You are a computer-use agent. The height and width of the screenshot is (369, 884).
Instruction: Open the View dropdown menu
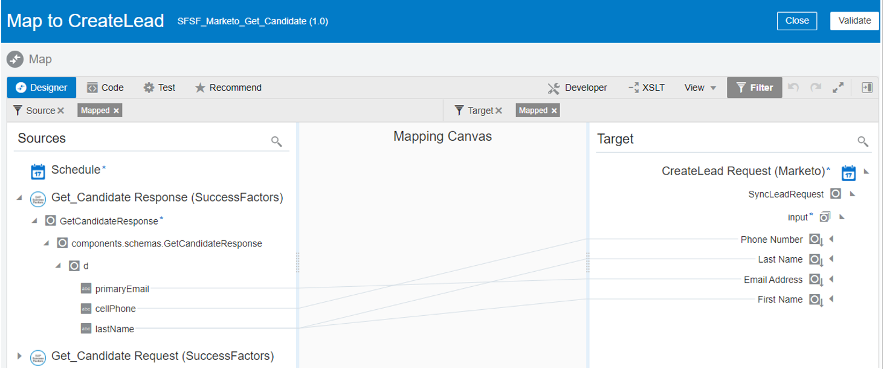pos(700,88)
